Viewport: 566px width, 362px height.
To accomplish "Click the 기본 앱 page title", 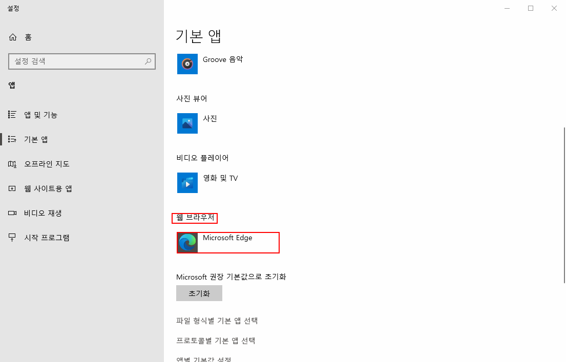I will point(198,36).
